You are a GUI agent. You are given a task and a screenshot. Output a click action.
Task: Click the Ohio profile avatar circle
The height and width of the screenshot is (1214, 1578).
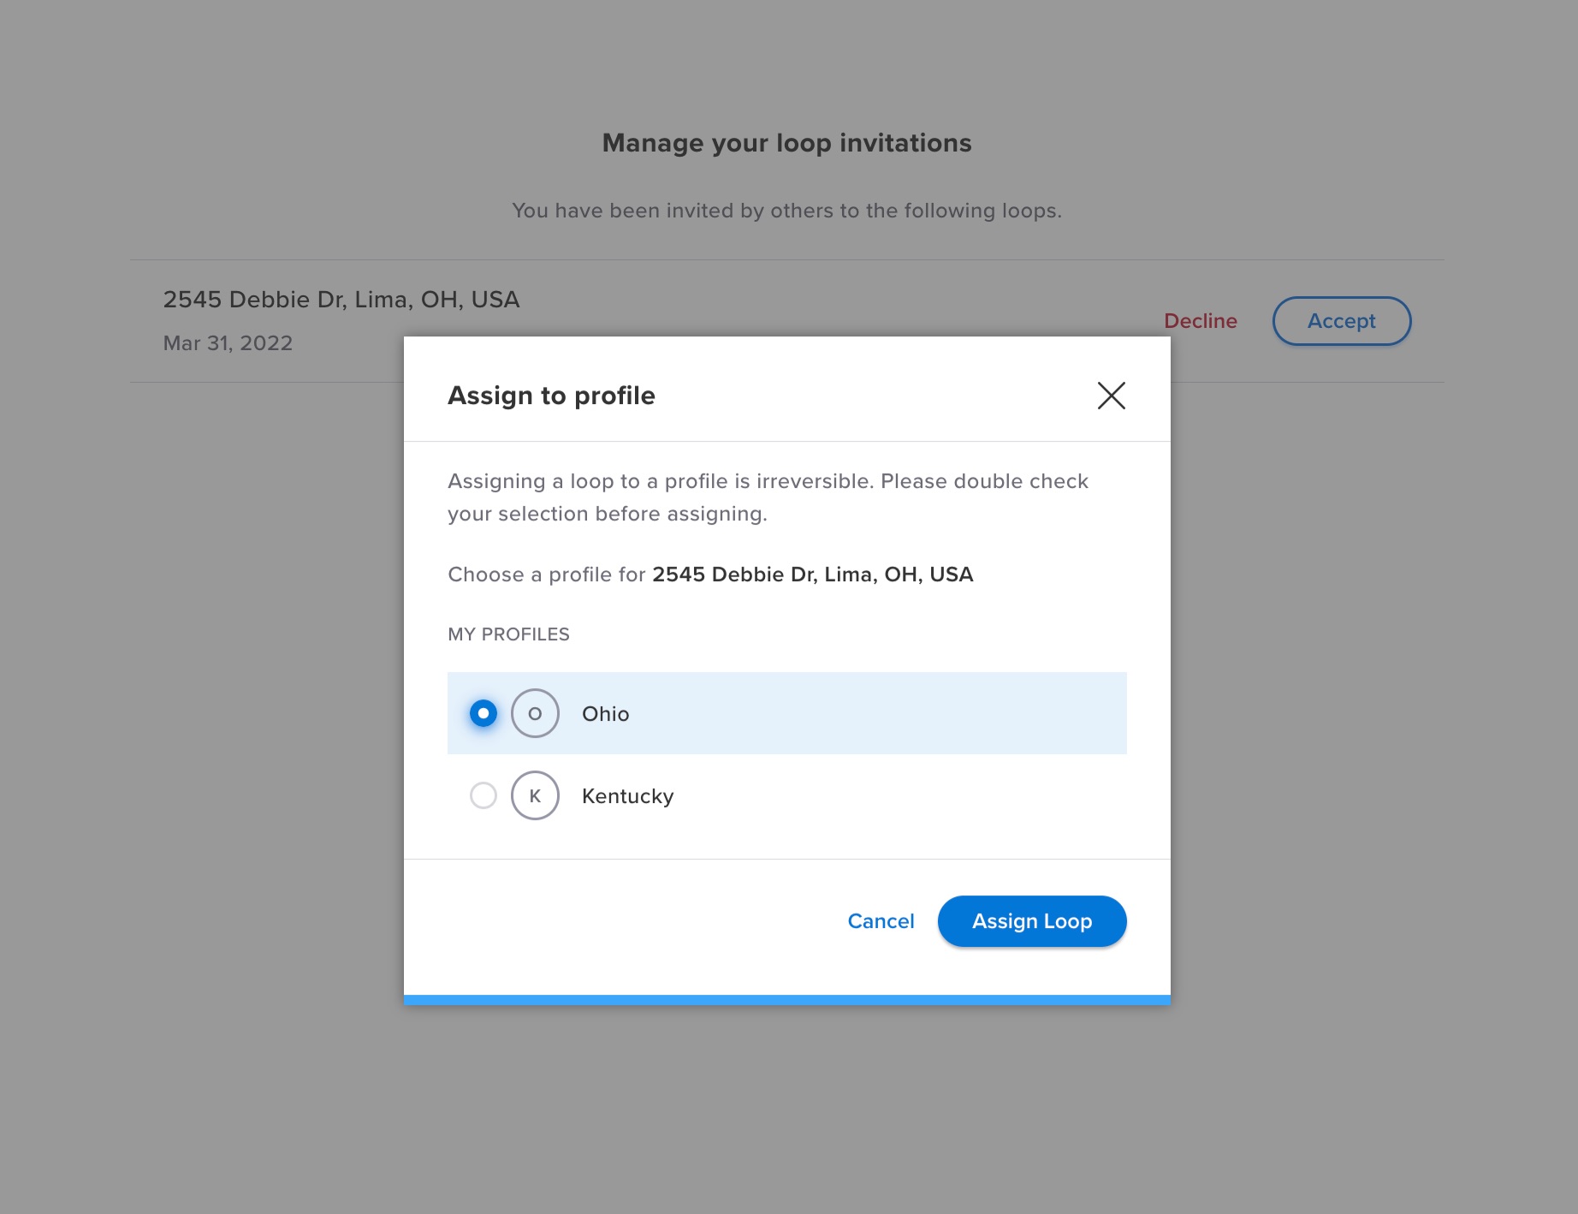[535, 712]
